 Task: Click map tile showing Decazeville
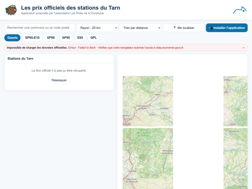(236, 153)
